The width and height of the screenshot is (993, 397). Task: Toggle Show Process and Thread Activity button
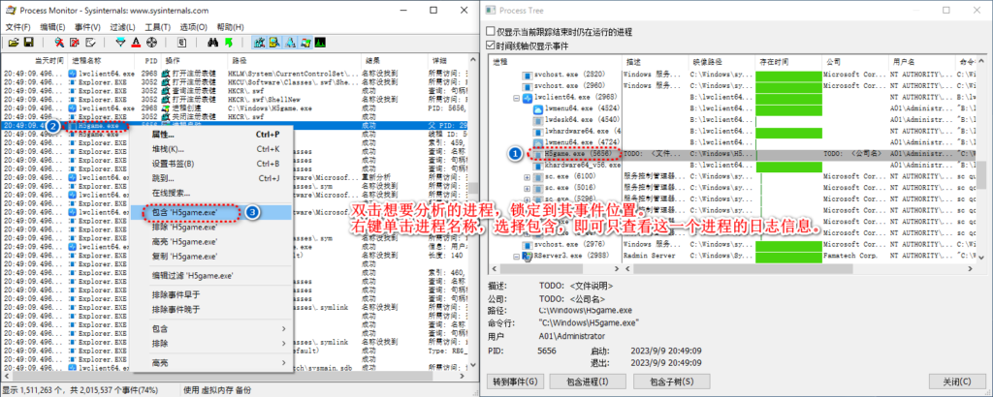(304, 43)
